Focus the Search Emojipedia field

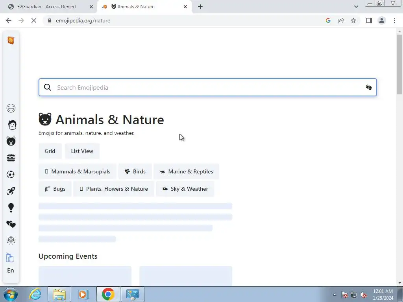tap(208, 87)
